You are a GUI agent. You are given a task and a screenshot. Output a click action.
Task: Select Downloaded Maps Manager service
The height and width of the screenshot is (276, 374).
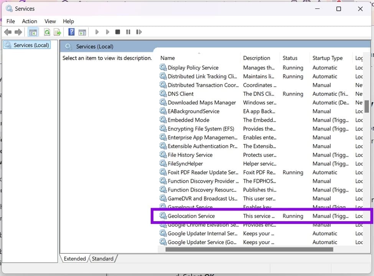(x=261, y=102)
